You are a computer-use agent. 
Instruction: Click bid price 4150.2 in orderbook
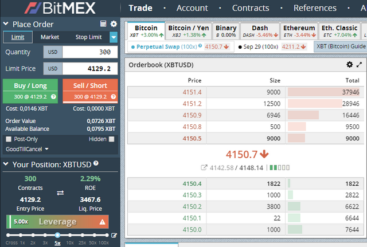pos(192,206)
